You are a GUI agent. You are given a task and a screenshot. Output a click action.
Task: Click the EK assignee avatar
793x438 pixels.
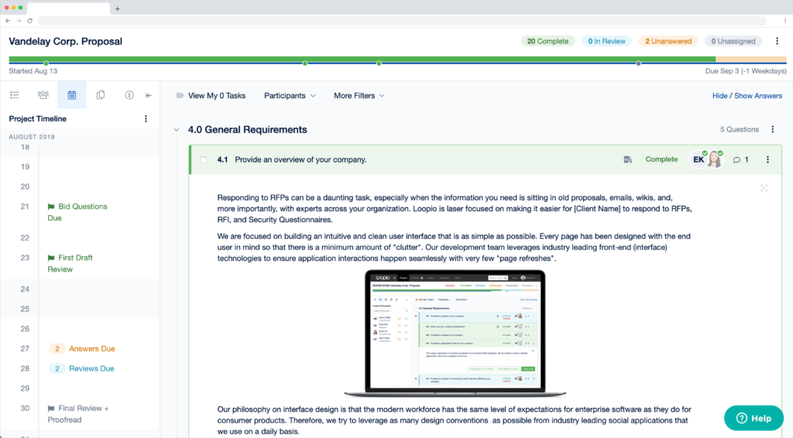[x=699, y=159]
